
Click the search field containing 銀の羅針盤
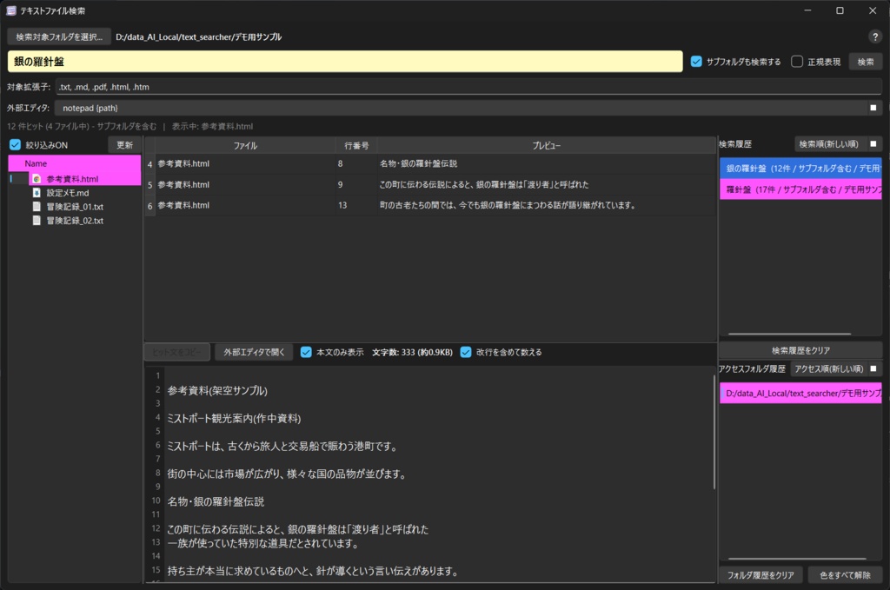345,62
